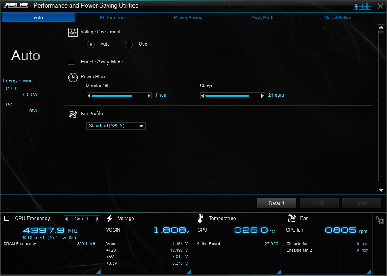387x276 pixels.
Task: Enable Away Mode checkbox
Action: pos(71,61)
